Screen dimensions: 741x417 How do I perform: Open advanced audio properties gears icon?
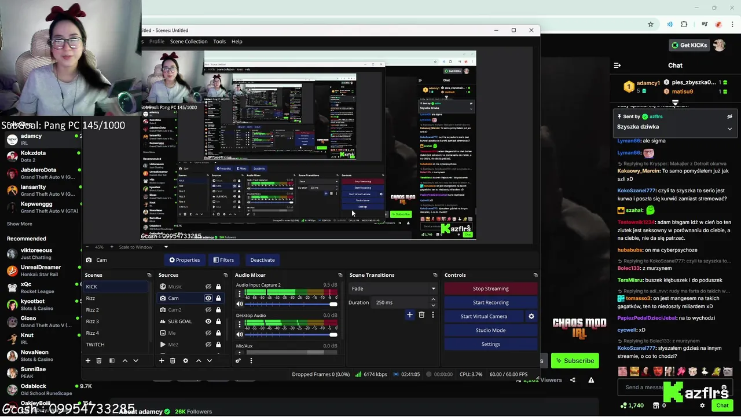tap(238, 361)
